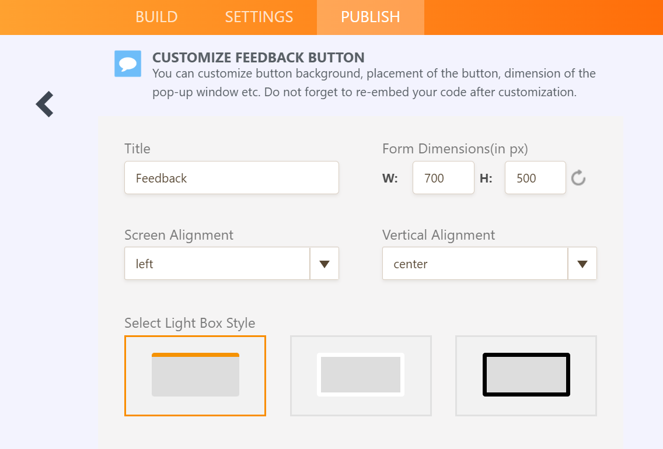663x449 pixels.
Task: Open the SETTINGS tab
Action: coord(259,17)
